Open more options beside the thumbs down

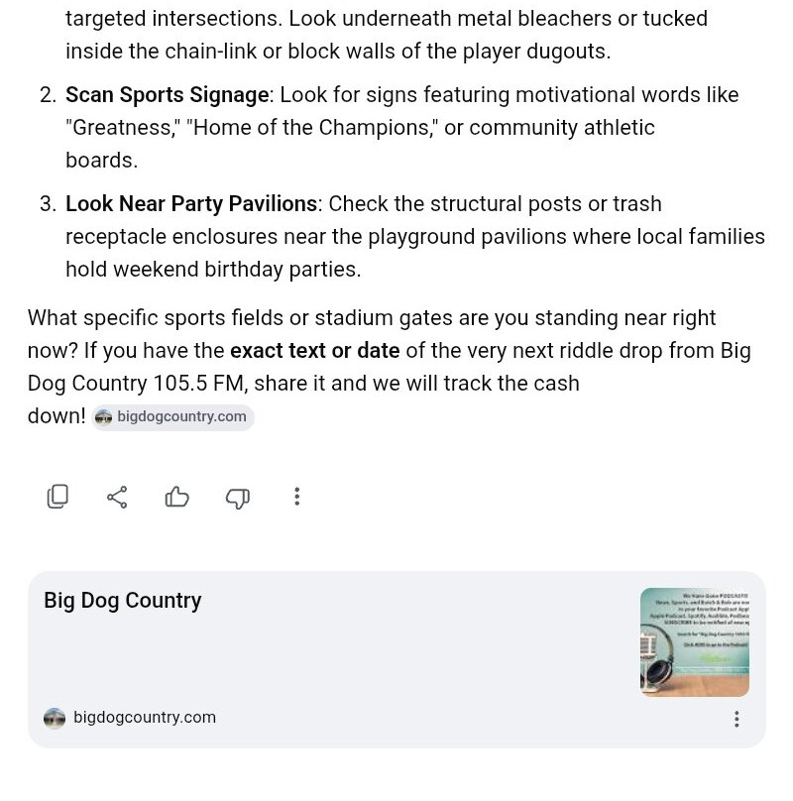pyautogui.click(x=296, y=497)
